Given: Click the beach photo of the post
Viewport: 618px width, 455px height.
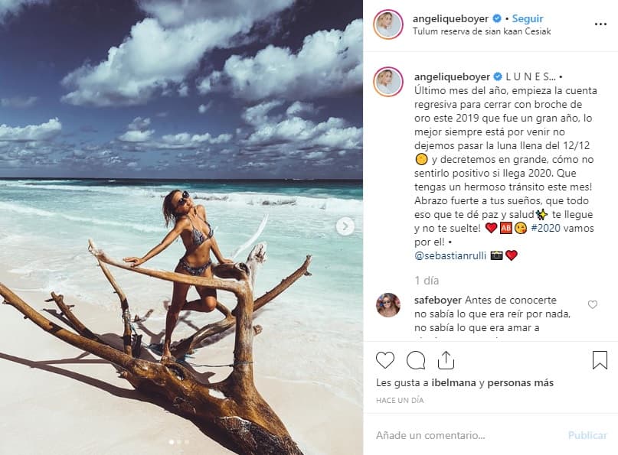Looking at the screenshot, I should click(x=181, y=227).
